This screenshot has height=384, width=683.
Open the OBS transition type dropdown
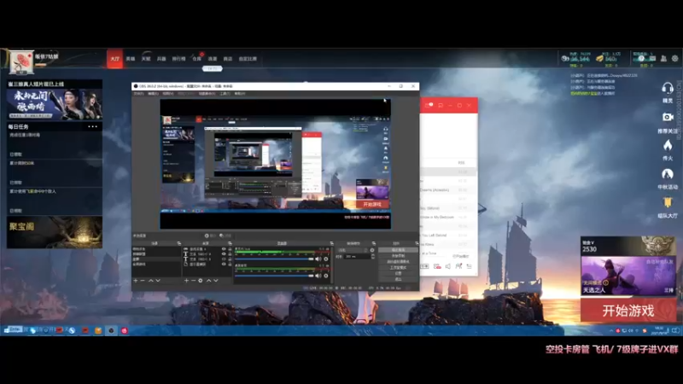[x=353, y=250]
